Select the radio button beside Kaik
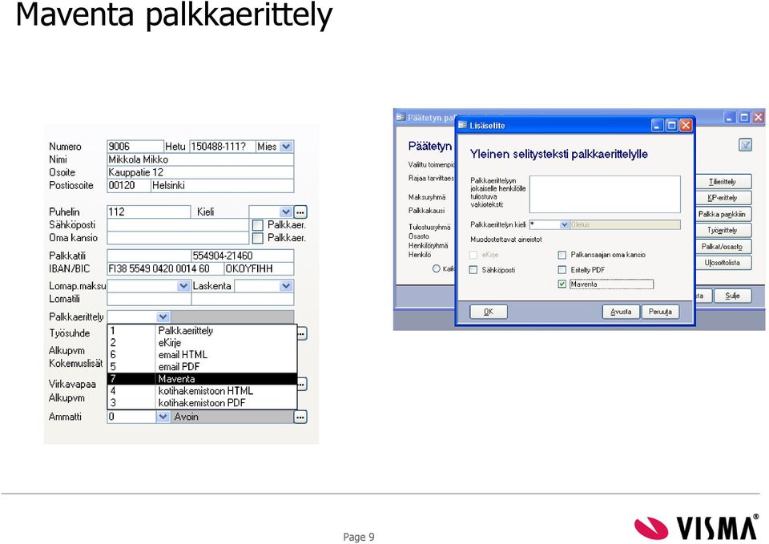Image resolution: width=769 pixels, height=544 pixels. (436, 269)
